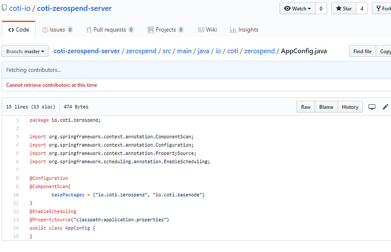Select the Code tab
The width and height of the screenshot is (391, 252).
point(19,30)
